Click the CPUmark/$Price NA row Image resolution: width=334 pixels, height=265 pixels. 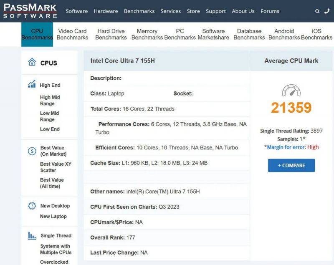(116, 222)
